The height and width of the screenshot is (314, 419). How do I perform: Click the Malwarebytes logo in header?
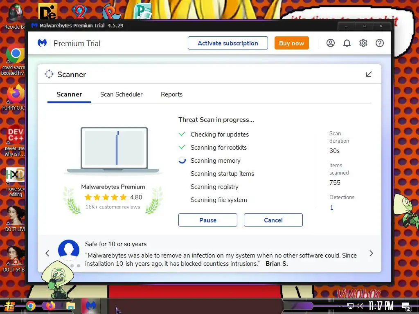[42, 43]
